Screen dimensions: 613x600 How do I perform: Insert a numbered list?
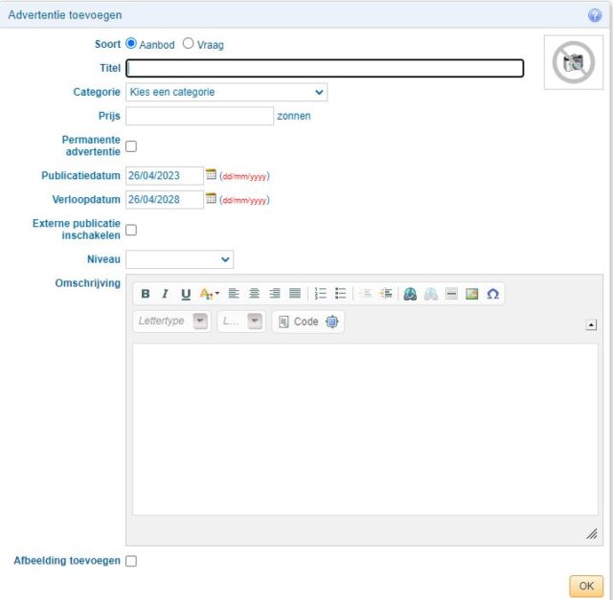pos(321,295)
